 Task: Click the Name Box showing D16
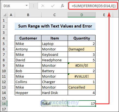click(x=16, y=6)
